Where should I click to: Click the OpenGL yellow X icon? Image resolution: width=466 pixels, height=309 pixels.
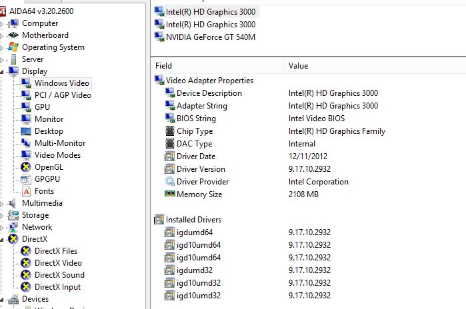pos(26,167)
